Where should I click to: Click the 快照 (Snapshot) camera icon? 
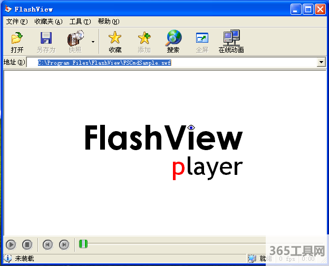click(75, 38)
